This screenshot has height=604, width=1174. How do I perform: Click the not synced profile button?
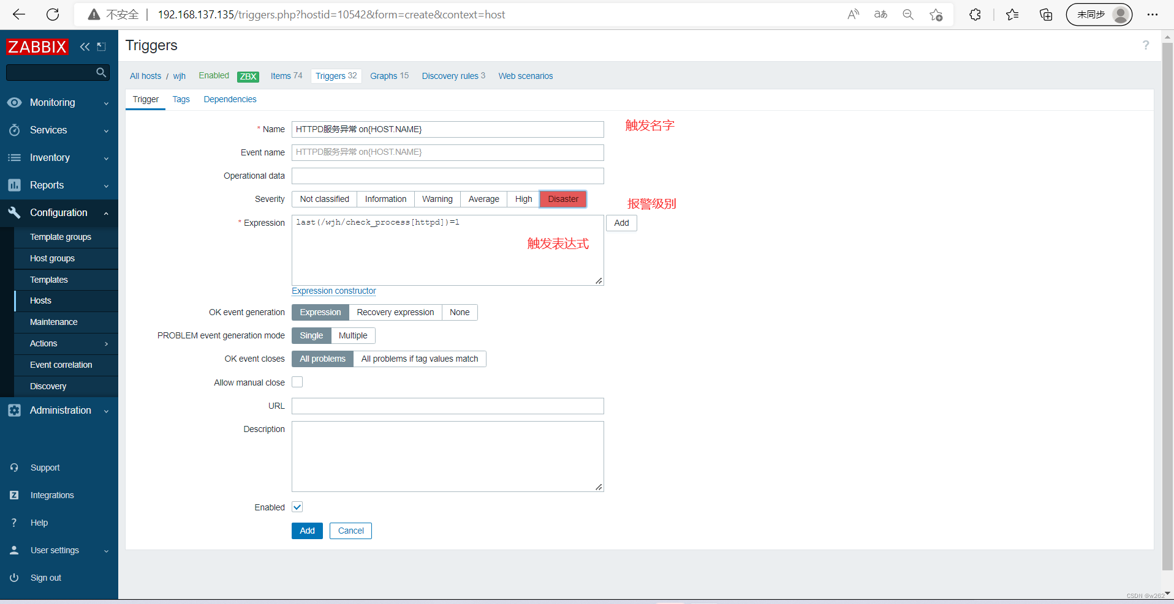click(x=1099, y=15)
